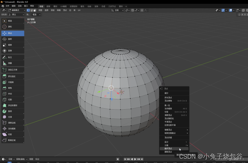This screenshot has width=248, height=163.
Task: Open the Edit Mode (编辑模式) dropdown
Action: (17, 10)
